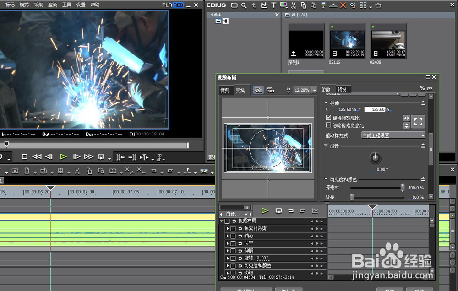Click the fast forward button in the player
The height and width of the screenshot is (291, 458).
coord(89,157)
